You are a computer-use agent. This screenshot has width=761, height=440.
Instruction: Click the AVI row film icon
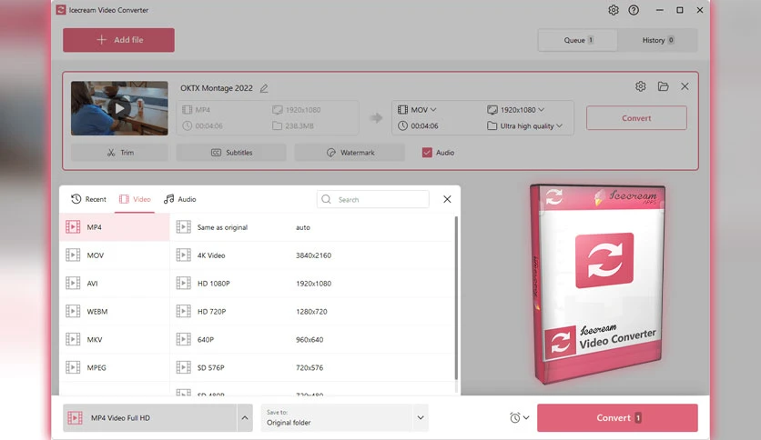tap(73, 283)
